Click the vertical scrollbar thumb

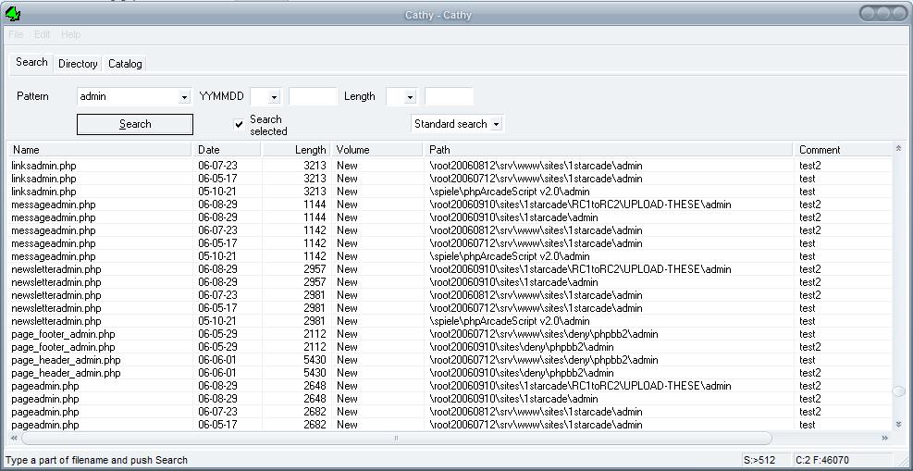(x=898, y=391)
